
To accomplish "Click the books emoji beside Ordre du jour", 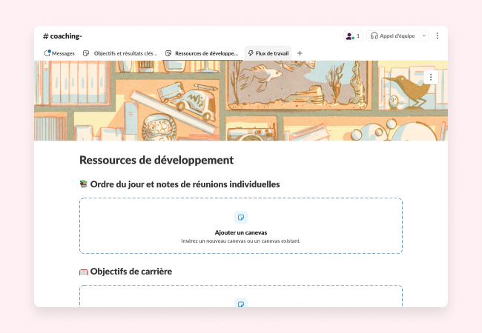I will point(83,184).
